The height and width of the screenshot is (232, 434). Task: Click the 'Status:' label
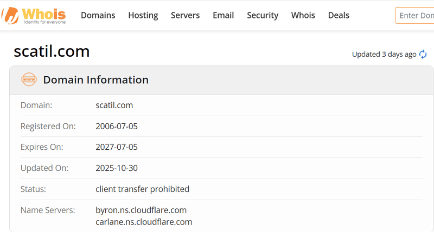coord(33,189)
